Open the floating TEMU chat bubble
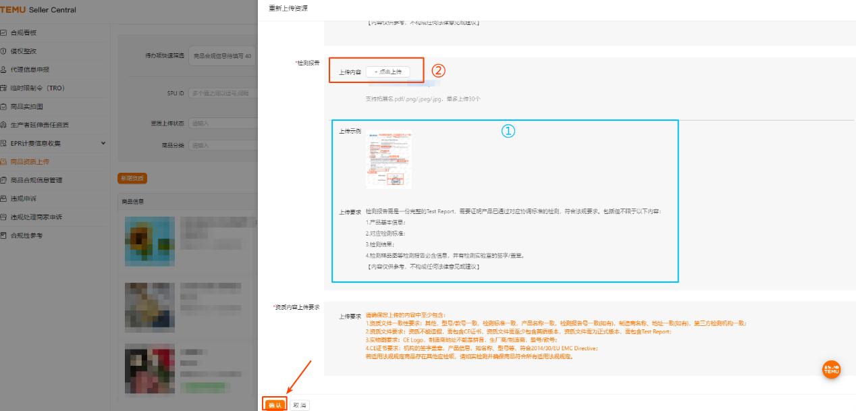Screen dimensions: 856x411 tap(831, 369)
